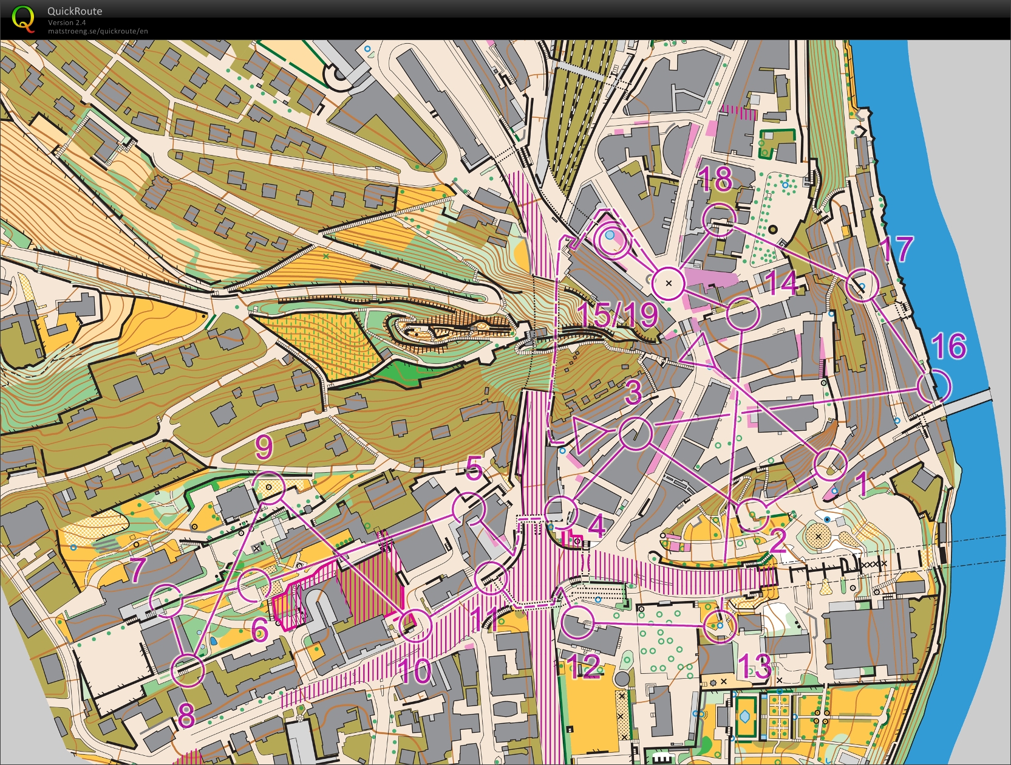This screenshot has height=765, width=1011.
Task: Select control circle 15/19 with the x
Action: tap(669, 283)
